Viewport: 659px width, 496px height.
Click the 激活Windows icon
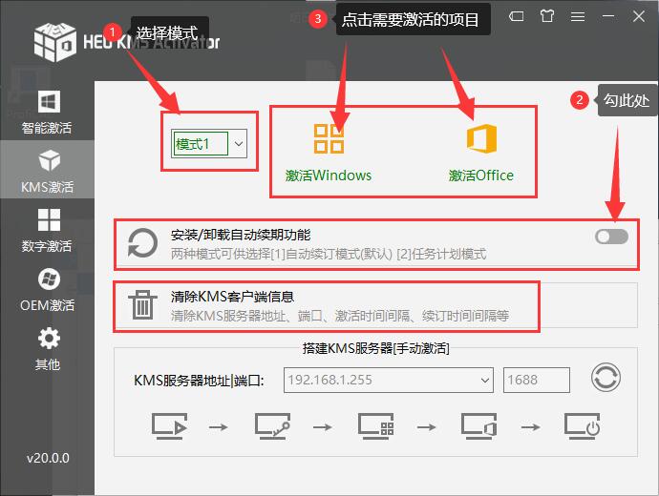tap(329, 138)
